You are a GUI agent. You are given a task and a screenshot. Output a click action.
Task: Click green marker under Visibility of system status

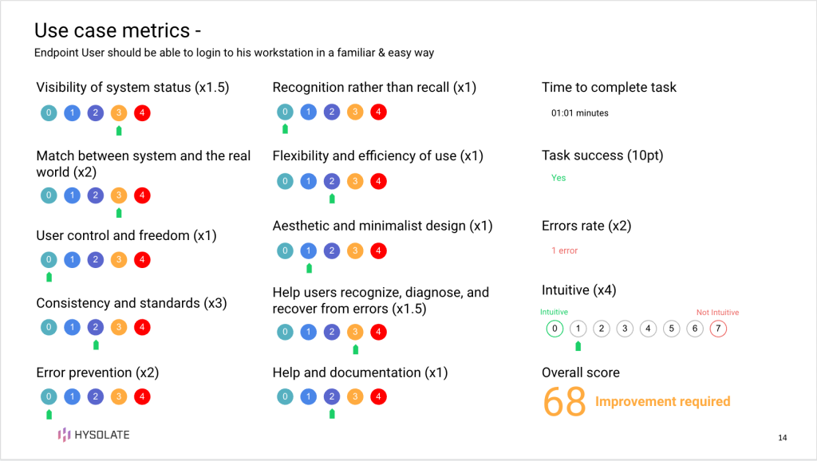(119, 131)
